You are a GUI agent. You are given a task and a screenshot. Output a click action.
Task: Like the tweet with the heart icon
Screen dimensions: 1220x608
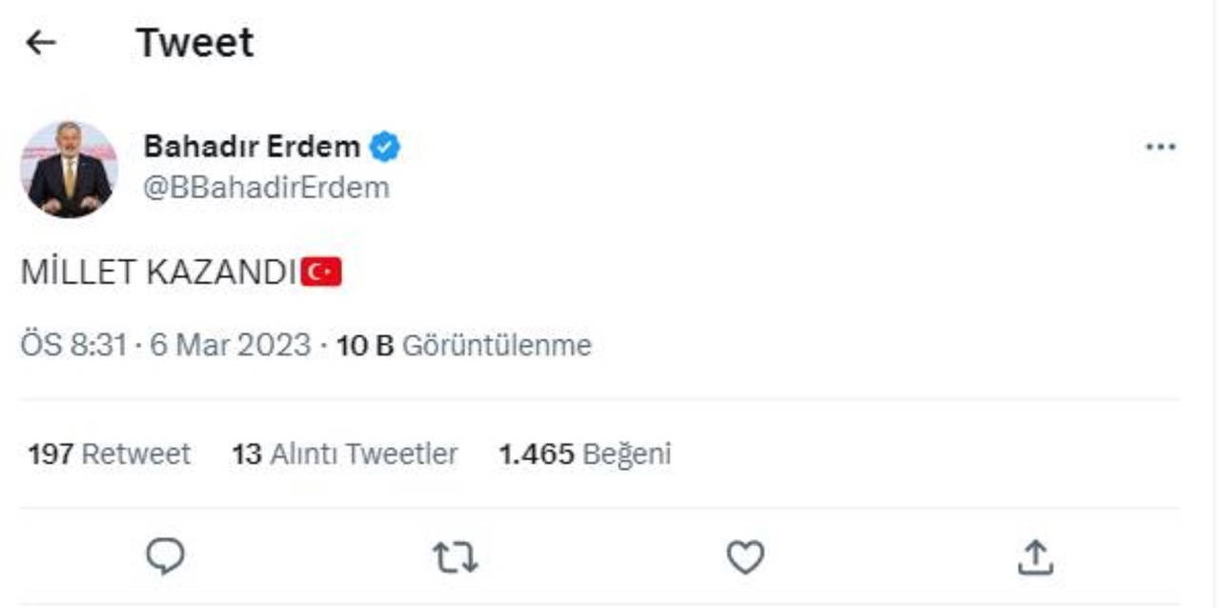pos(745,557)
